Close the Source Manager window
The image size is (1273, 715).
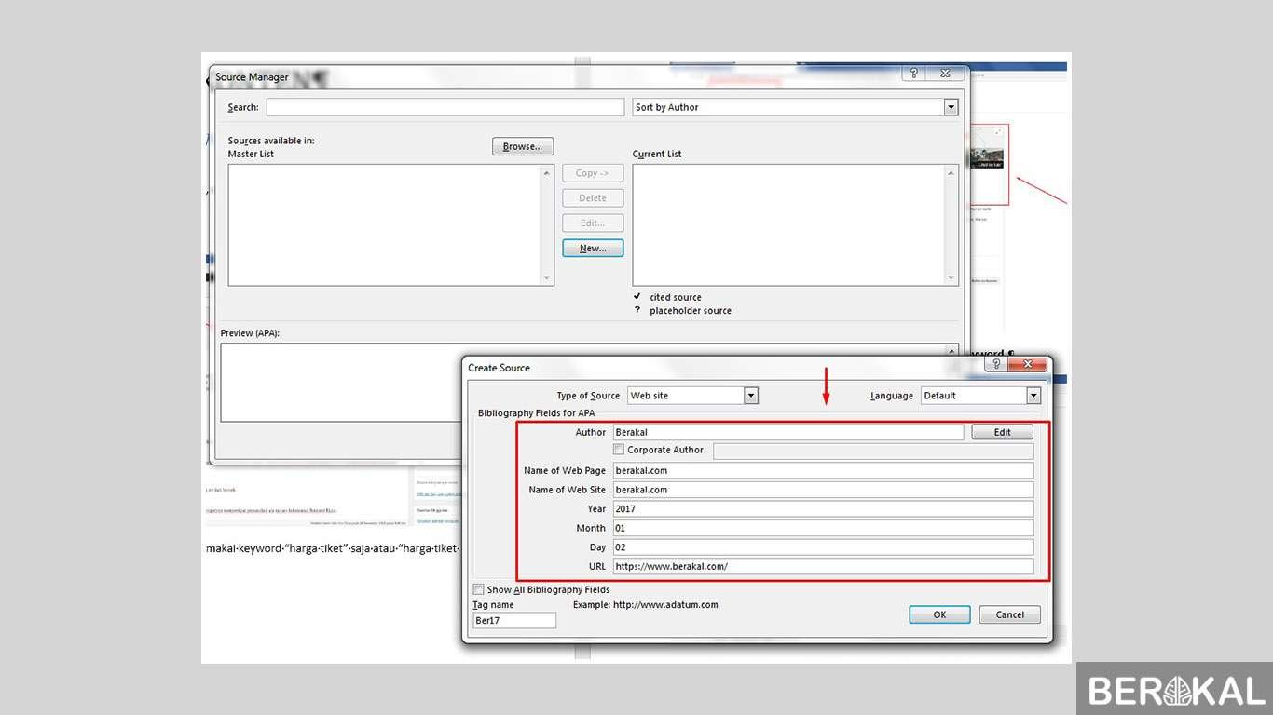point(945,74)
